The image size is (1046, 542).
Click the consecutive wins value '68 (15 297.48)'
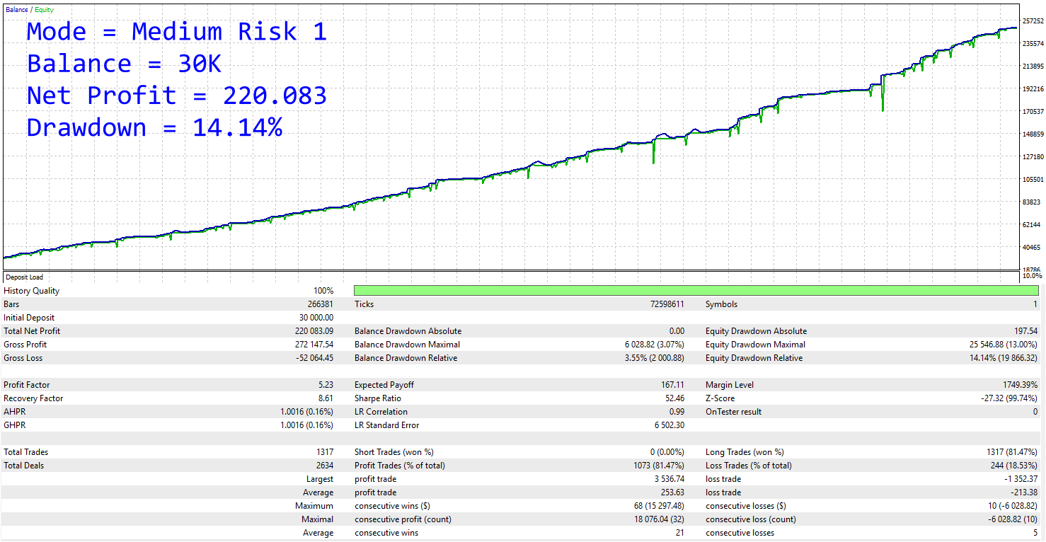[x=658, y=506]
